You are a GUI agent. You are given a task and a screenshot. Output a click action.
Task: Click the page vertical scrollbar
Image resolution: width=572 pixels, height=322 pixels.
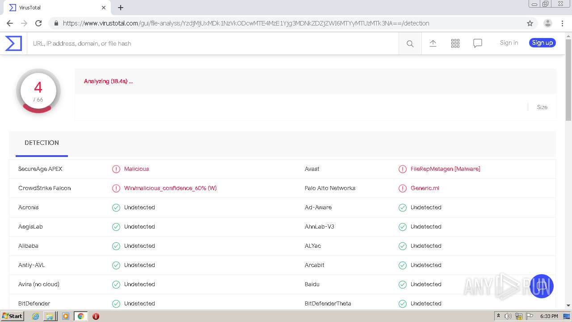tap(568, 80)
